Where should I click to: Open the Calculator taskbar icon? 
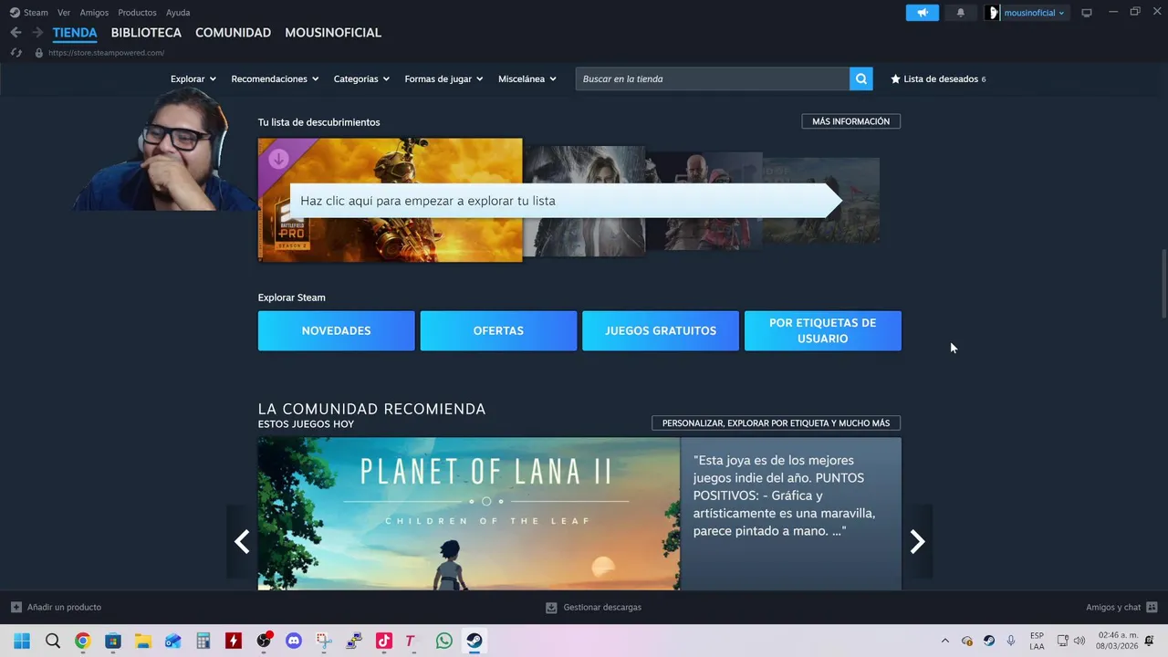coord(203,641)
